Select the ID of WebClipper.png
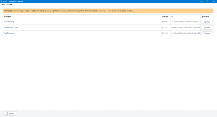217x117 pixels. pos(186,33)
